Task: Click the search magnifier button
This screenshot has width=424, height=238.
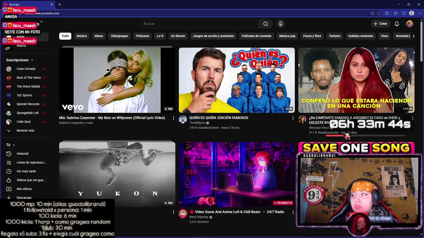Action: [x=265, y=24]
